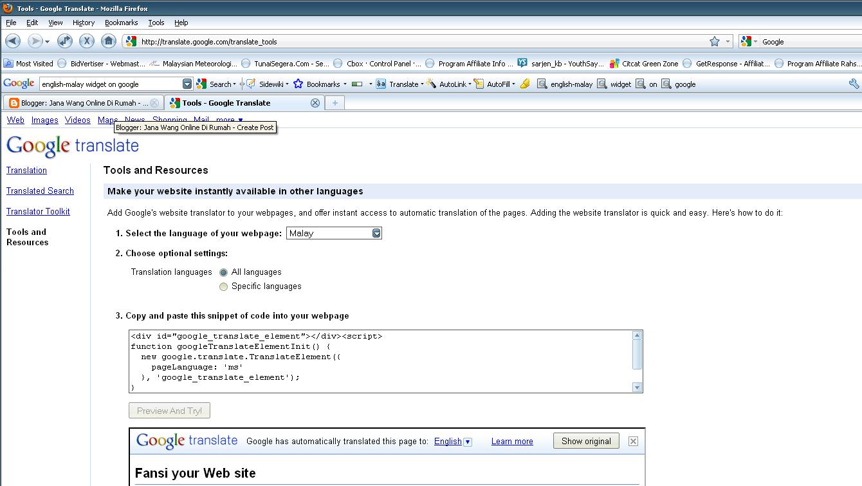Click the AutoFill toolbar button

coord(494,84)
